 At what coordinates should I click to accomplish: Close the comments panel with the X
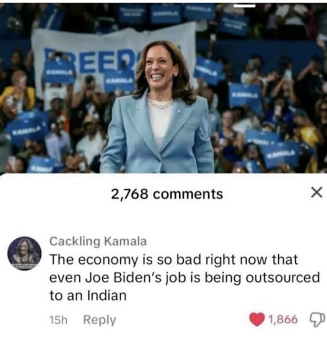click(317, 193)
